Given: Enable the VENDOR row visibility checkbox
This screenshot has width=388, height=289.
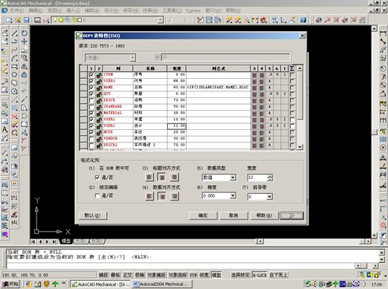Looking at the screenshot, I should coord(91,139).
